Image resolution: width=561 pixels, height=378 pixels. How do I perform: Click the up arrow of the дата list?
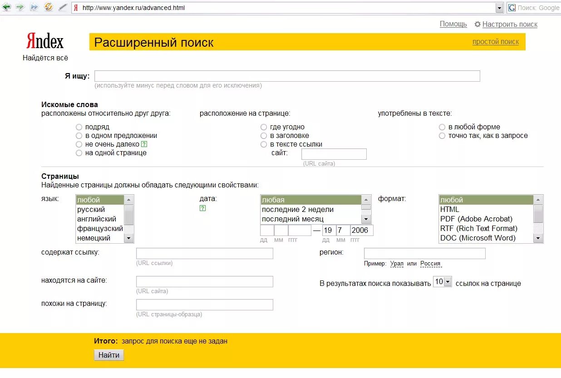[x=366, y=200]
